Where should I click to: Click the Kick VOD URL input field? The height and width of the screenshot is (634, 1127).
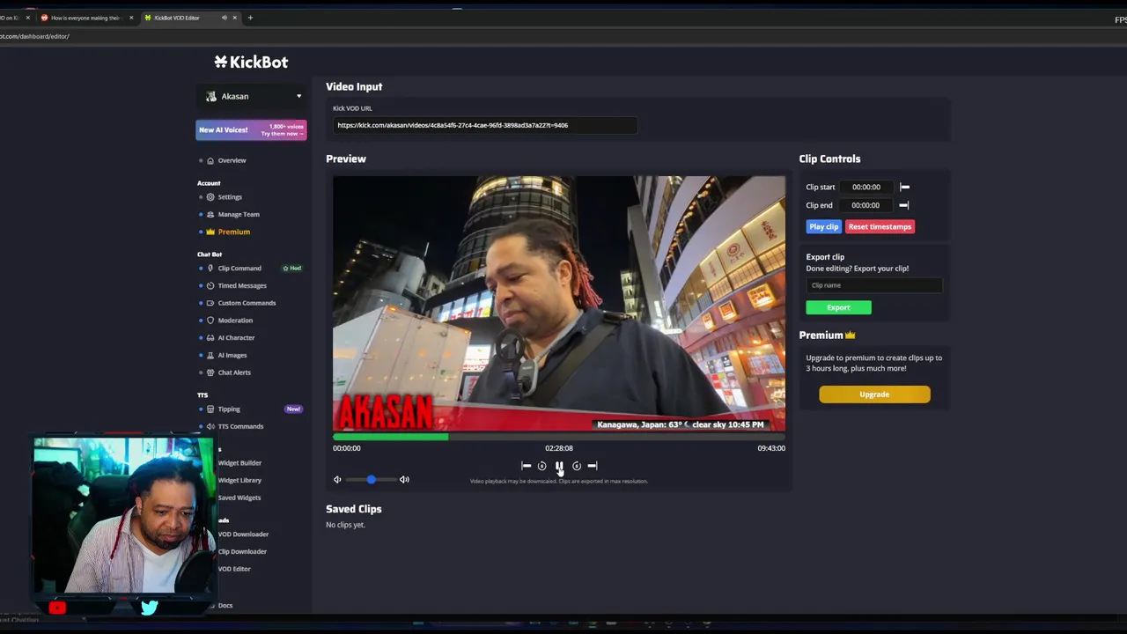485,125
